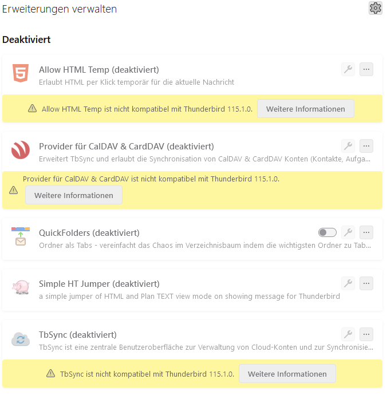The height and width of the screenshot is (403, 387).
Task: Open Weitere Informationen for Allow HTML Temp
Action: click(306, 109)
